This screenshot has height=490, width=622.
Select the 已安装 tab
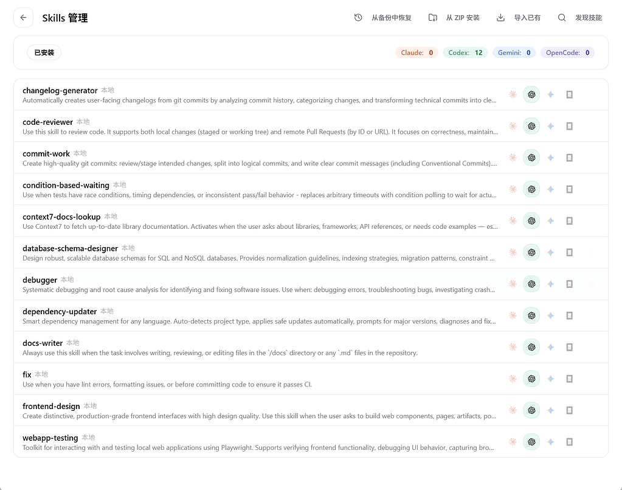pos(44,52)
